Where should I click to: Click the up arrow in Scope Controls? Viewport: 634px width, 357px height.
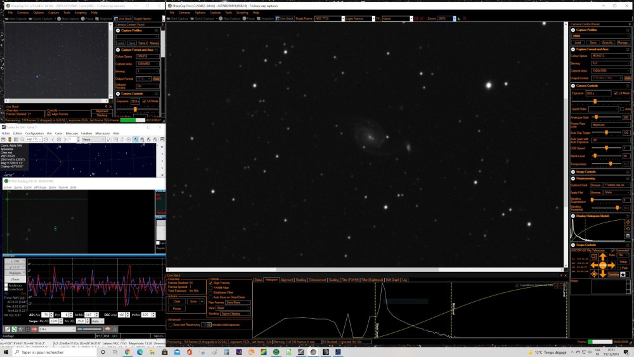click(x=603, y=257)
